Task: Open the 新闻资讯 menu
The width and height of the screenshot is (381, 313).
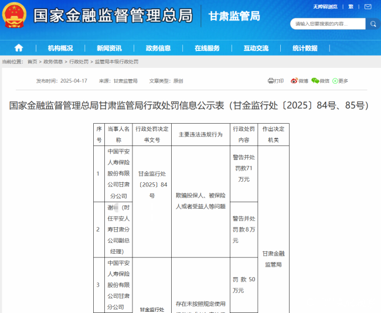Action: tap(110, 48)
